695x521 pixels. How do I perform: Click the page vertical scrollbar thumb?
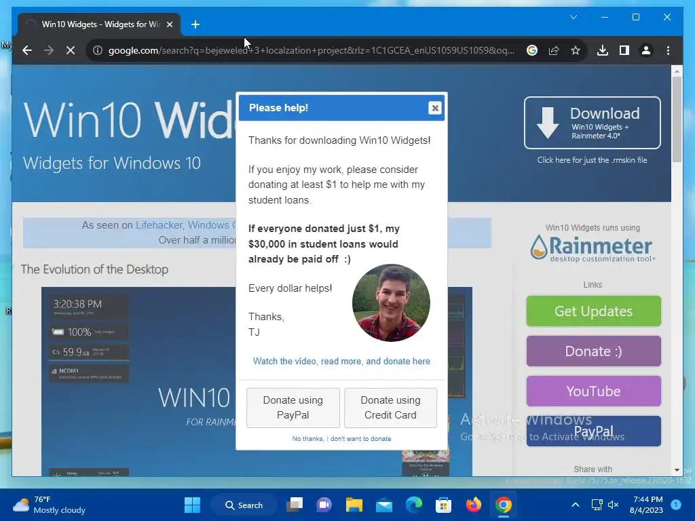(x=677, y=119)
